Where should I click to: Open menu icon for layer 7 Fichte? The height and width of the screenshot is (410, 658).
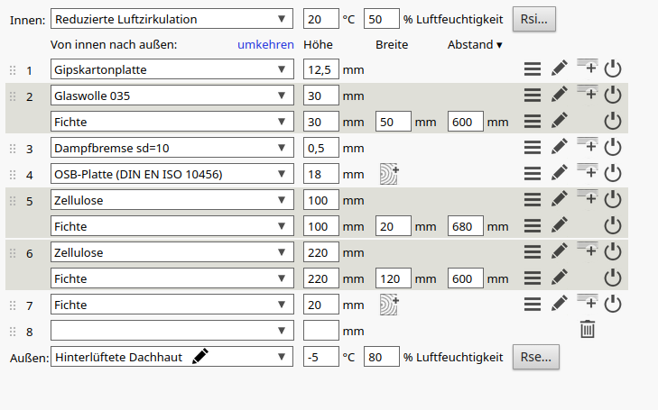tap(533, 304)
